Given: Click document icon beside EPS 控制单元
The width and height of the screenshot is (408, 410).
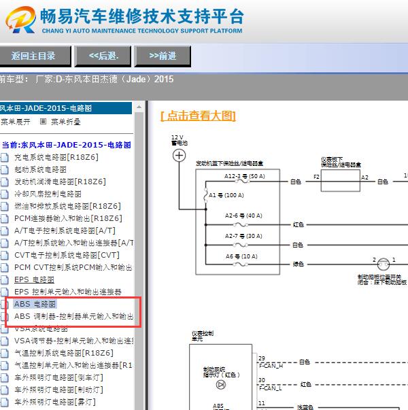Looking at the screenshot, I should pyautogui.click(x=5, y=292).
